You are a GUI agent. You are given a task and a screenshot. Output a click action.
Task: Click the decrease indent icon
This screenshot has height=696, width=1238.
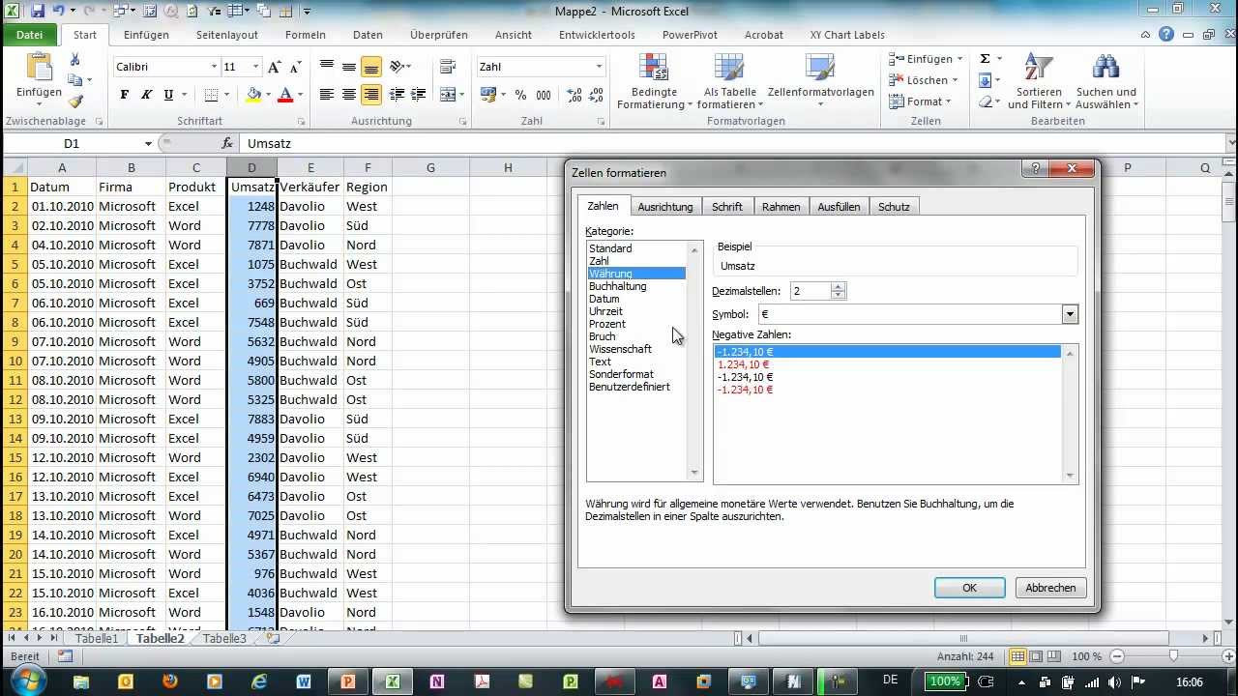[397, 95]
